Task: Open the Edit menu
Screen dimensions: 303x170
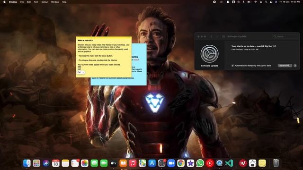Action: 29,2
